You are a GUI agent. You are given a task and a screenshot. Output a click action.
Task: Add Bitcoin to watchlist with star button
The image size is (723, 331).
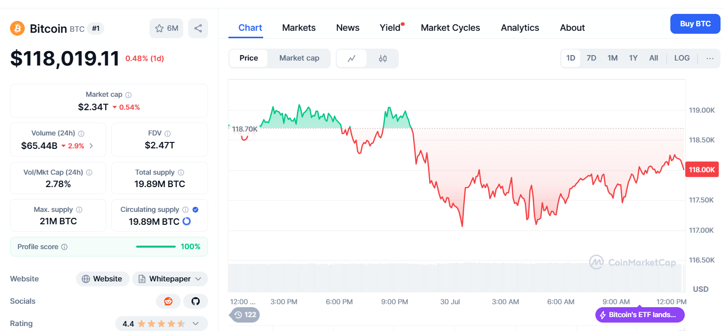coord(166,28)
